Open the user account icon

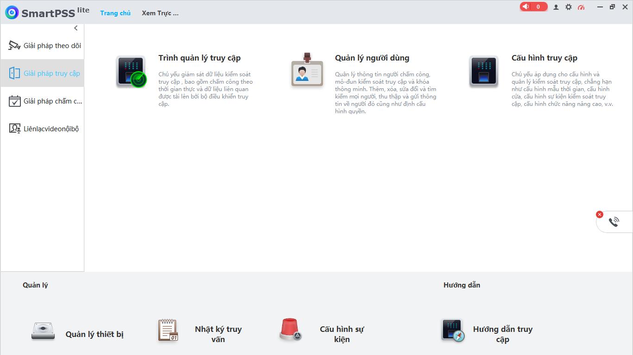(556, 7)
